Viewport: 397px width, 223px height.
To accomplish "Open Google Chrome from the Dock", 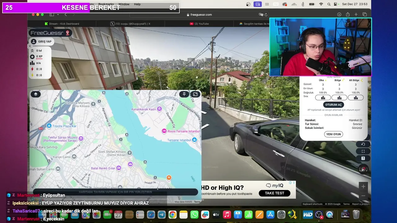I will click(172, 214).
